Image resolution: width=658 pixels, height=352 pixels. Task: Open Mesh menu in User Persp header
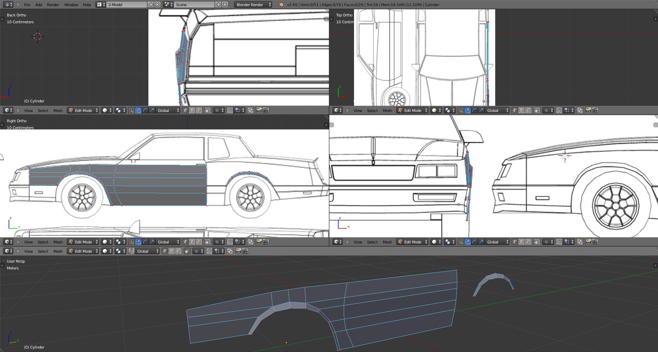(x=58, y=251)
